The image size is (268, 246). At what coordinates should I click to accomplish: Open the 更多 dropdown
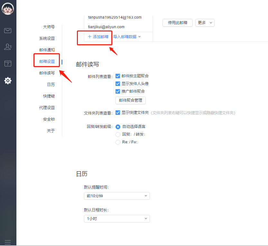click(205, 23)
